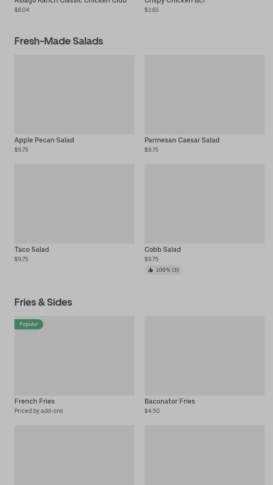This screenshot has height=485, width=273.
Task: Open the Apple Pecan Salad image
Action: (x=74, y=94)
